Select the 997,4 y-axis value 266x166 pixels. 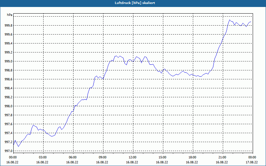tap(8, 133)
